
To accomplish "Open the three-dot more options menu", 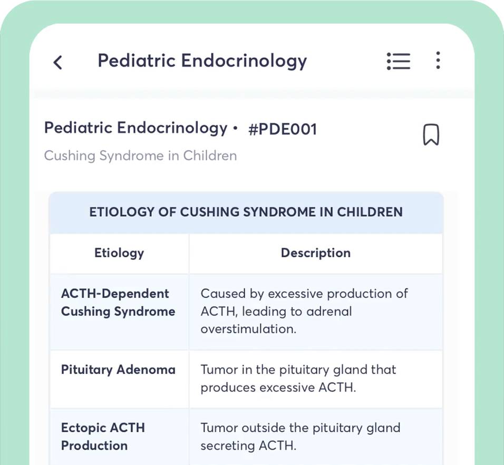I will click(x=438, y=61).
